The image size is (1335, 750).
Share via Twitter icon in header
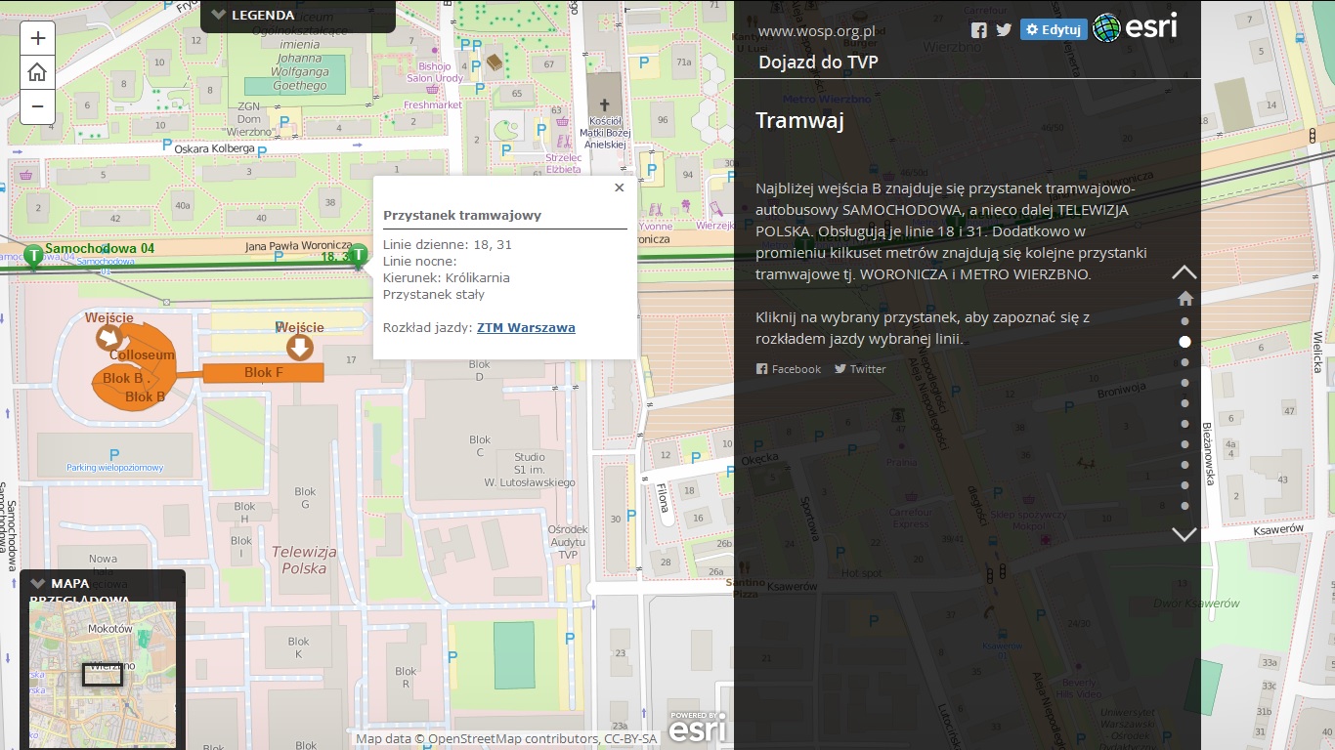coord(1004,29)
